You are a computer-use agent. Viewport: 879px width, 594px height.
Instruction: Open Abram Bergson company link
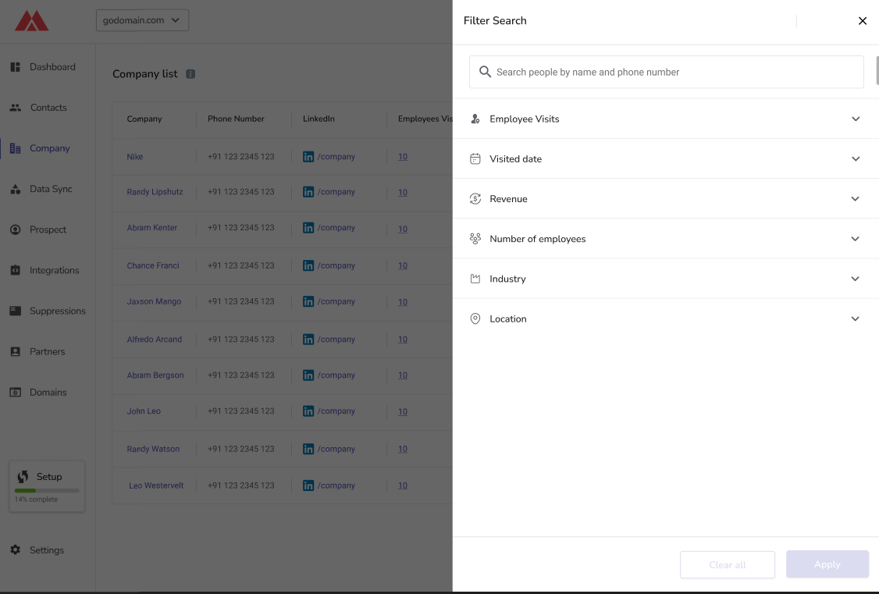coord(155,375)
